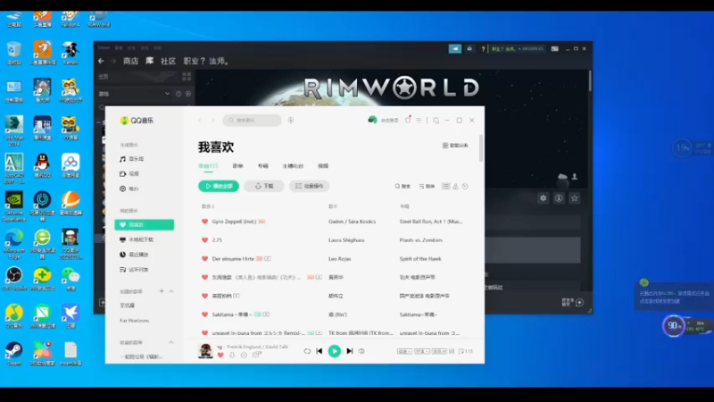Viewport: 714px width, 402px height.
Task: Click the now playing album cover
Action: pos(206,351)
